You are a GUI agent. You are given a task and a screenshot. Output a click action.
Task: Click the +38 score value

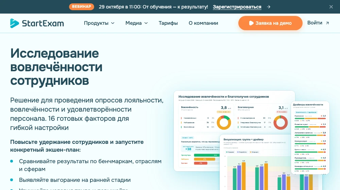pos(188,149)
